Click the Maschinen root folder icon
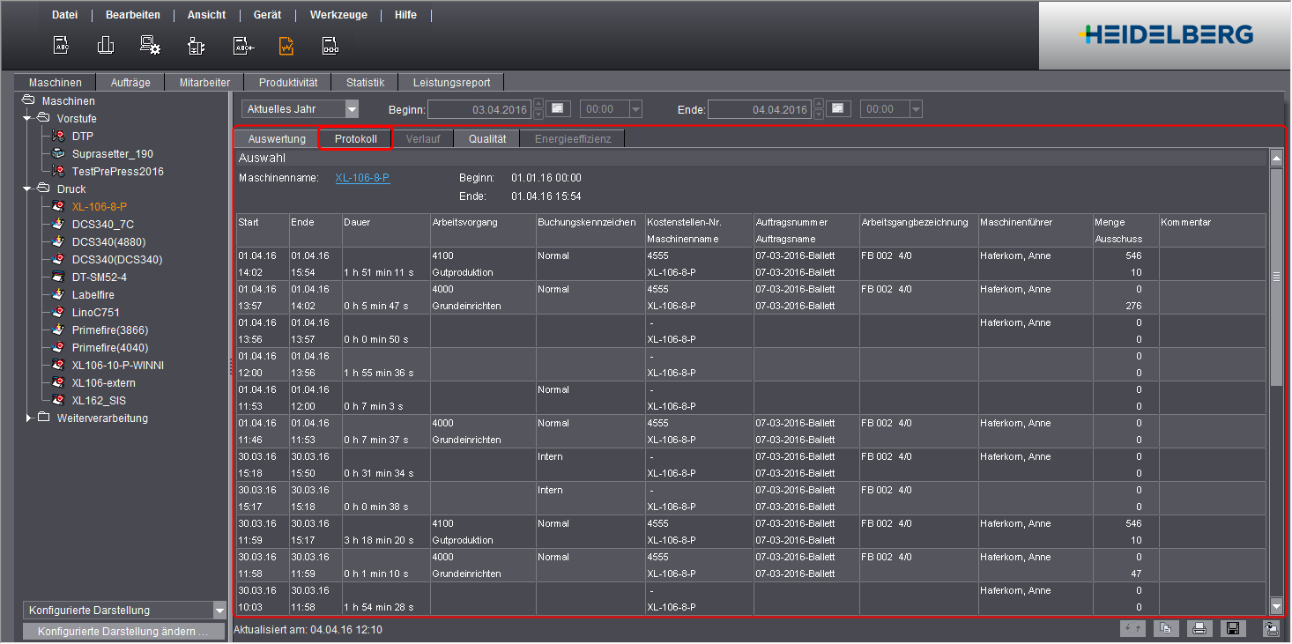This screenshot has height=644, width=1292. (x=28, y=100)
